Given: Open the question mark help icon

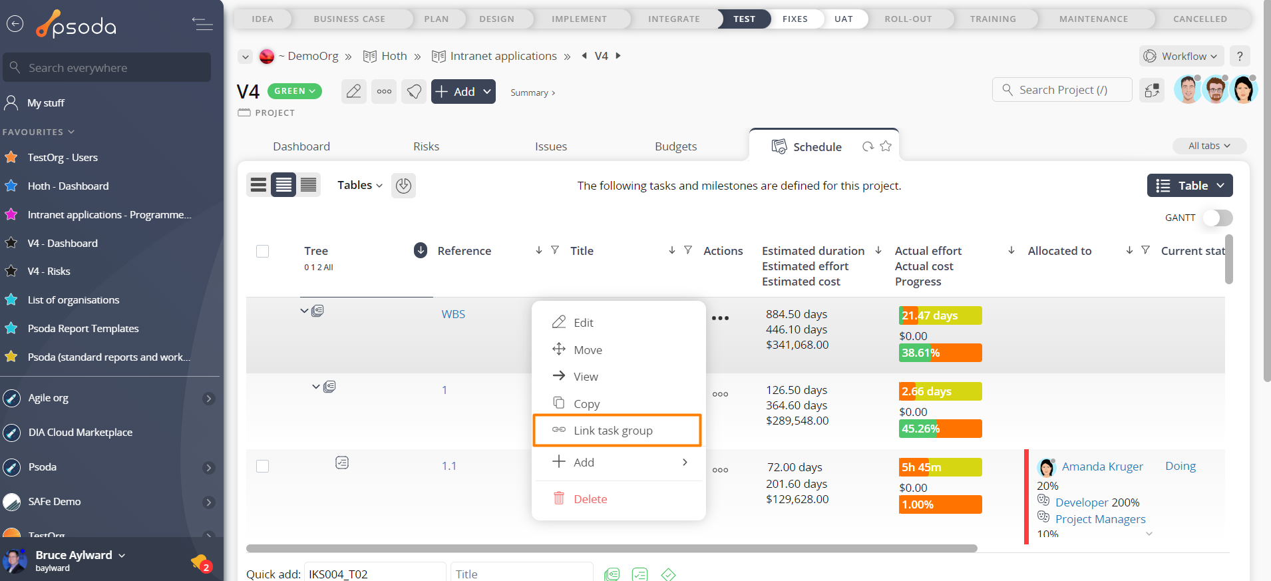Looking at the screenshot, I should pyautogui.click(x=1239, y=57).
